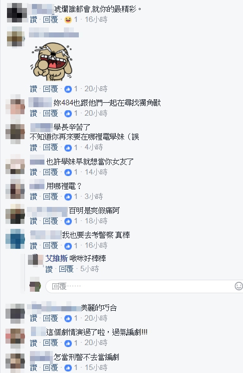Click the laughing reaction emoji on top comment

(68, 20)
